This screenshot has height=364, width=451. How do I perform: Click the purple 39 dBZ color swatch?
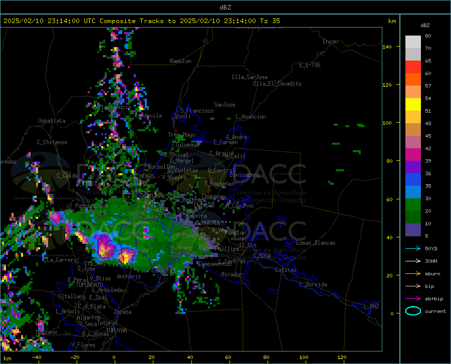413,167
